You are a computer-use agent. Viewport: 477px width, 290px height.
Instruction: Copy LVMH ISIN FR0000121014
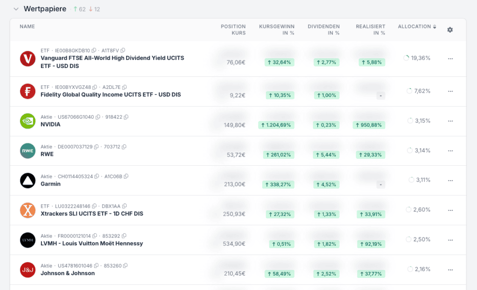coord(95,236)
